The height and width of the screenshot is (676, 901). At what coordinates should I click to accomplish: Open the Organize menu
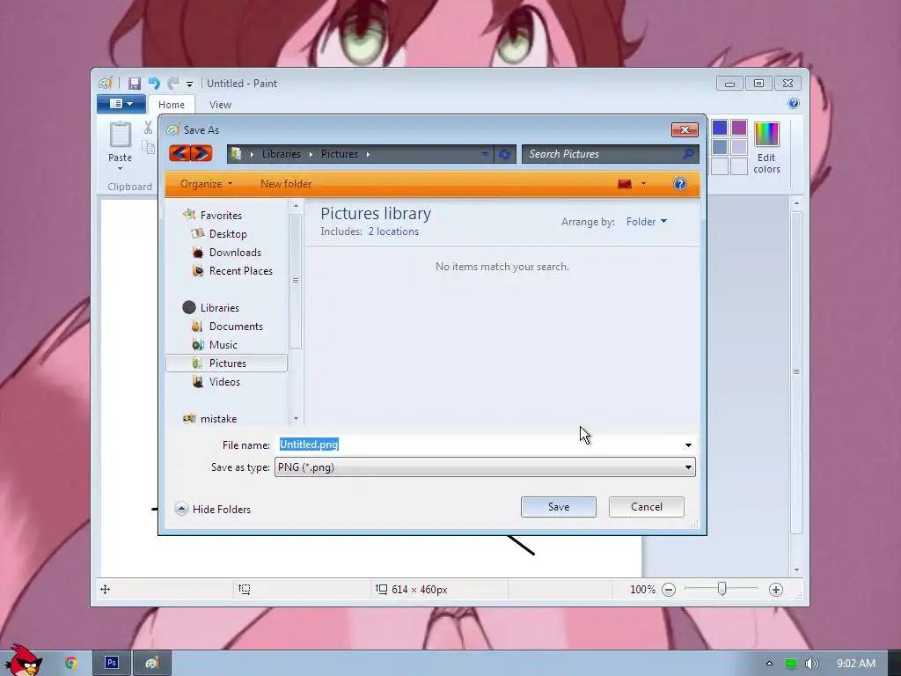click(x=206, y=184)
